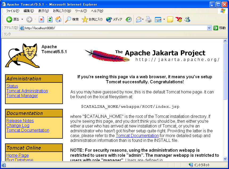This screenshot has width=229, height=169.
Task: Open the File (ファイル) menu
Action: (x=13, y=11)
